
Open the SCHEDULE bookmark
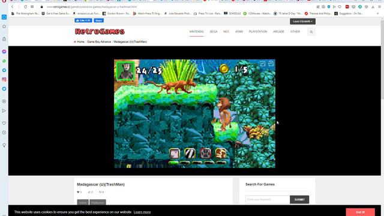pos(232,13)
